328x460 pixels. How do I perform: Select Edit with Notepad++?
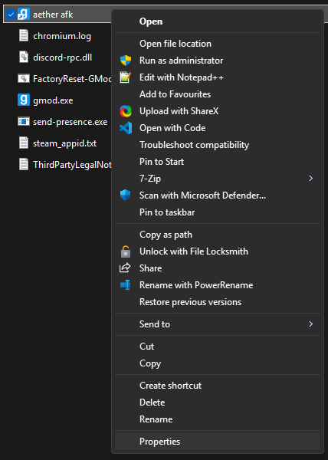[218, 77]
